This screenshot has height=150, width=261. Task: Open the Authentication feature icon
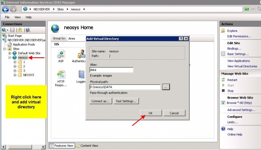point(81,54)
